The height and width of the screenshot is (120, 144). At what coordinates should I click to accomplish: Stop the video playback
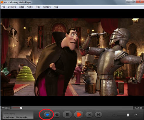click(x=67, y=114)
